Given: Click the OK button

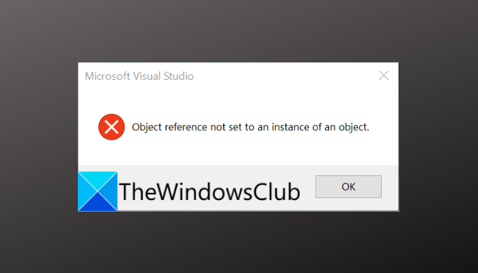Looking at the screenshot, I should pos(348,186).
